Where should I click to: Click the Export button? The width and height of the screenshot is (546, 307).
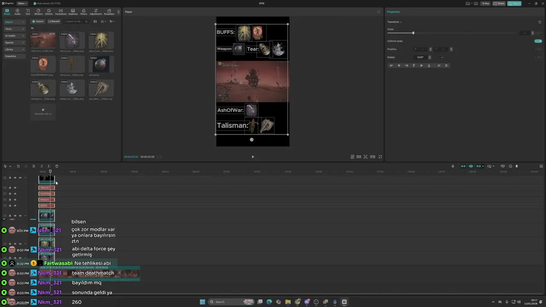point(514,3)
